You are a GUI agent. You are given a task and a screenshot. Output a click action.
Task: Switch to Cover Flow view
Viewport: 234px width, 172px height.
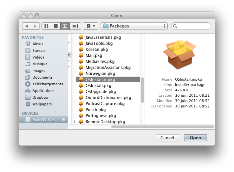[x=75, y=26]
